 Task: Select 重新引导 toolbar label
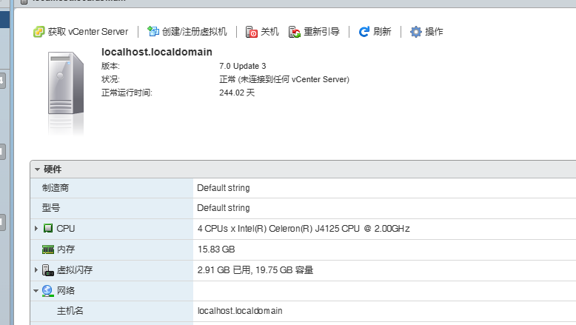coord(321,32)
